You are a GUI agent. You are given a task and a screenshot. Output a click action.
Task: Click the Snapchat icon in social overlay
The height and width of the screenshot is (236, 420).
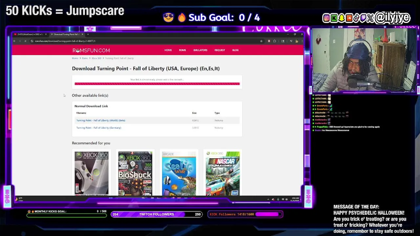point(342,18)
